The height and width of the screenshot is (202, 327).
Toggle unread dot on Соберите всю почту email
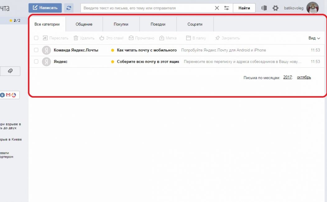coord(113,62)
